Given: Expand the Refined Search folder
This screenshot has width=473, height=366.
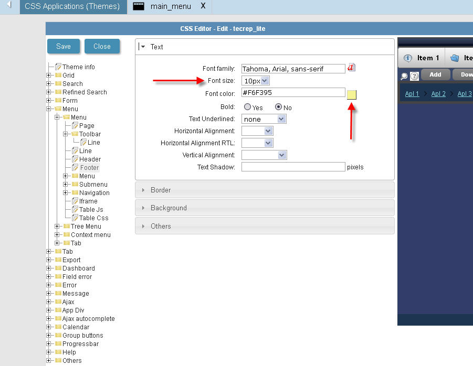Looking at the screenshot, I should pos(49,92).
